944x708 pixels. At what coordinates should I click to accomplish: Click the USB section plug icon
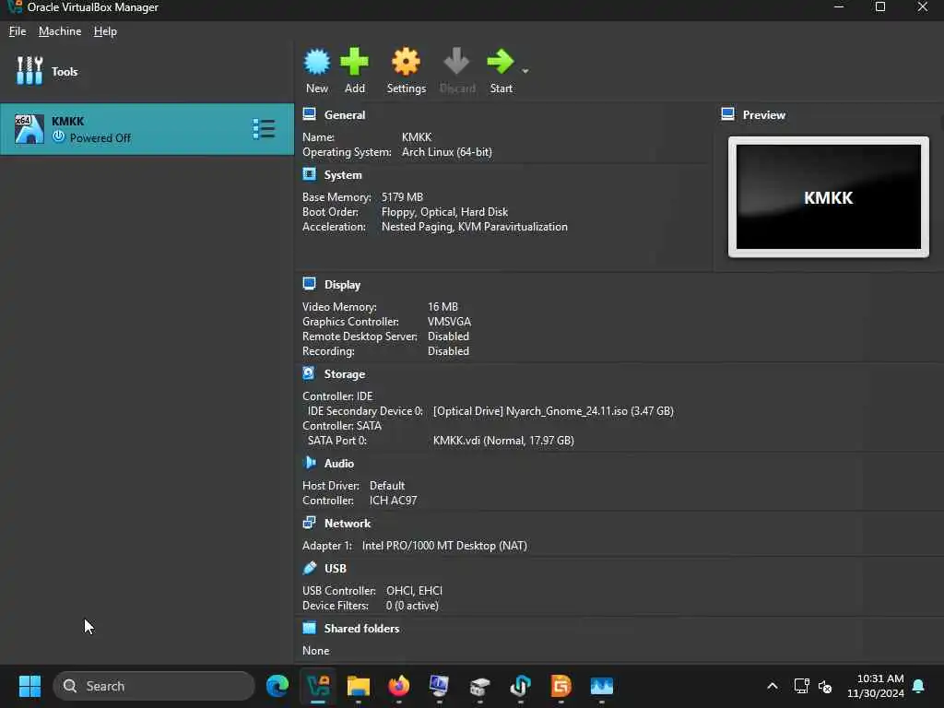pos(310,568)
